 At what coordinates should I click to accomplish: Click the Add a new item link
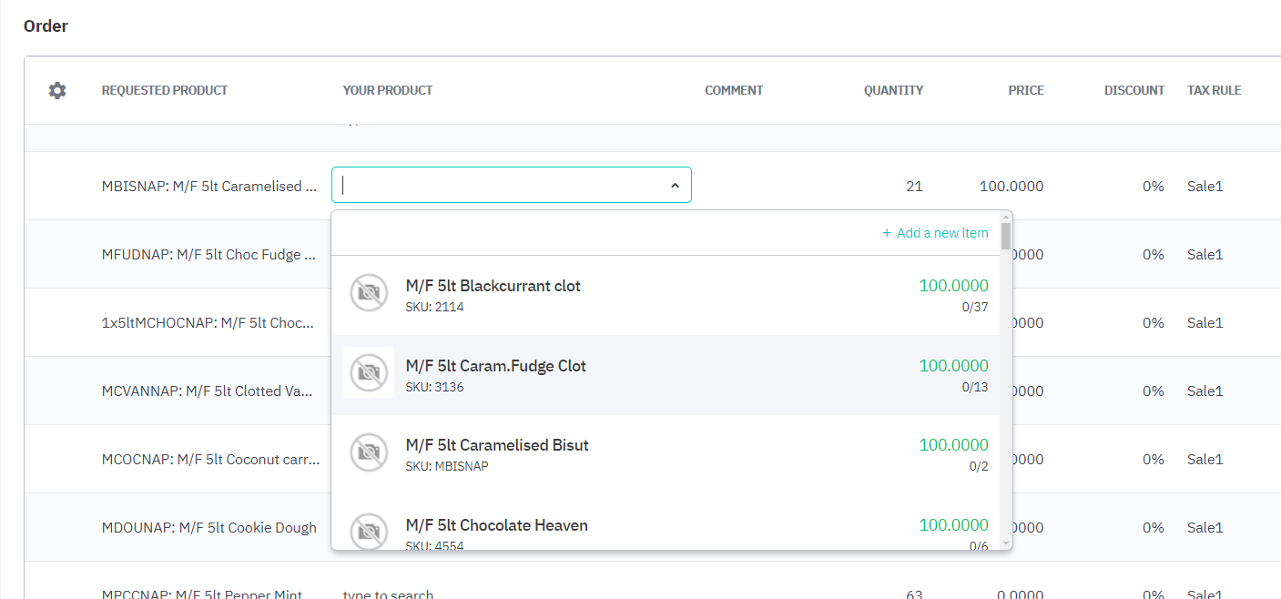tap(935, 233)
